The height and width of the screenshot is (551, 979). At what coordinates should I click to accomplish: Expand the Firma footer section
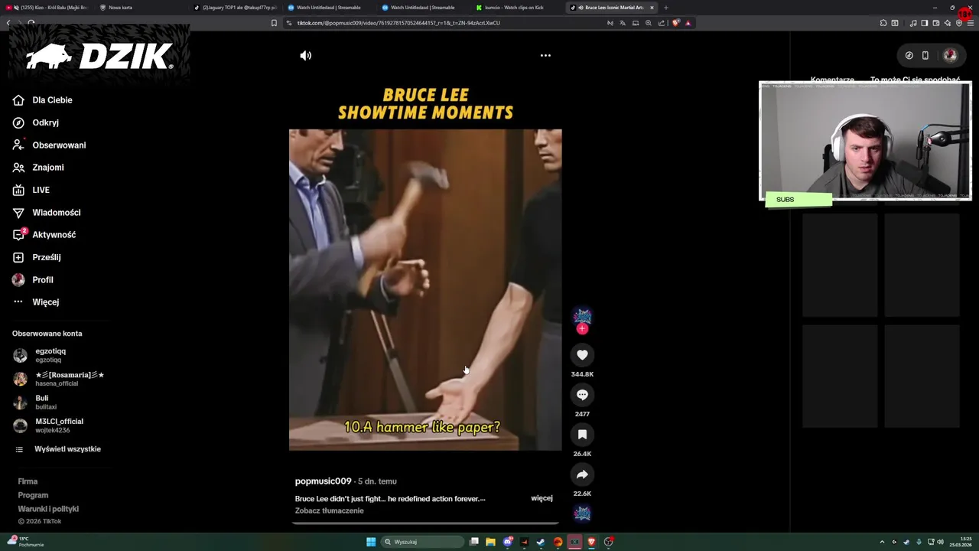(x=28, y=481)
